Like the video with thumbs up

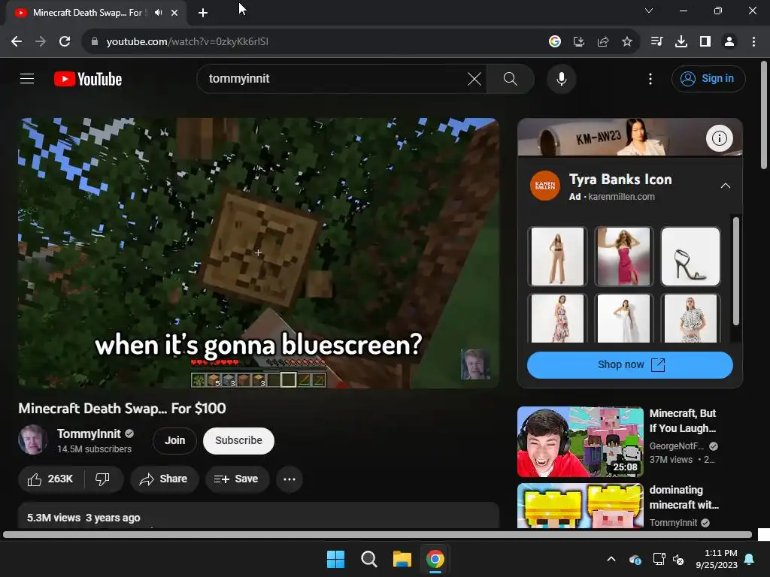50,479
